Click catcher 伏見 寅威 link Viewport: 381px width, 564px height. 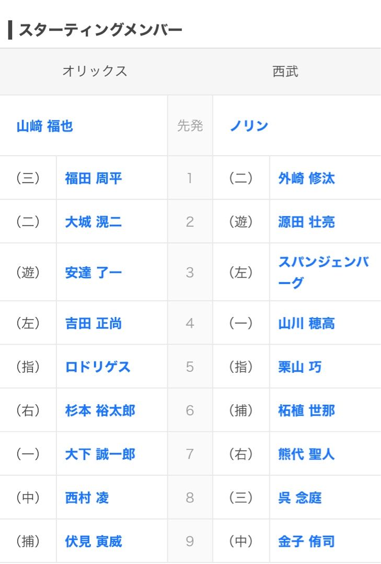tap(93, 541)
